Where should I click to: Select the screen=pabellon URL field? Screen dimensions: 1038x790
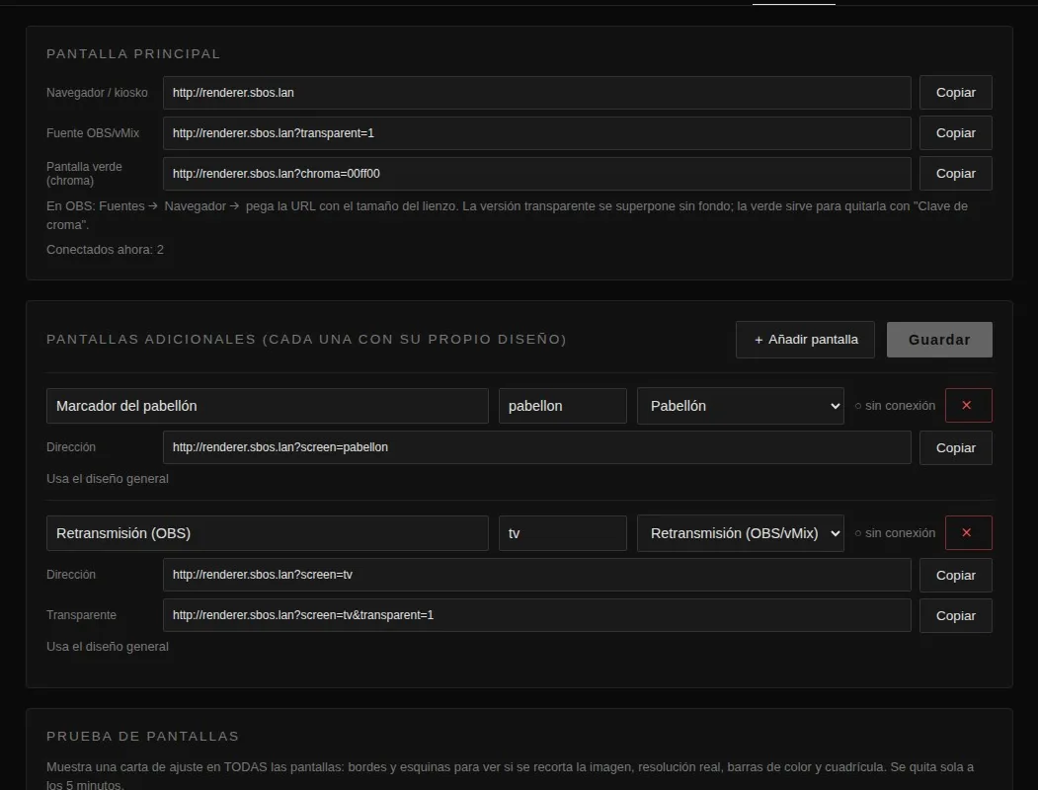(x=537, y=447)
